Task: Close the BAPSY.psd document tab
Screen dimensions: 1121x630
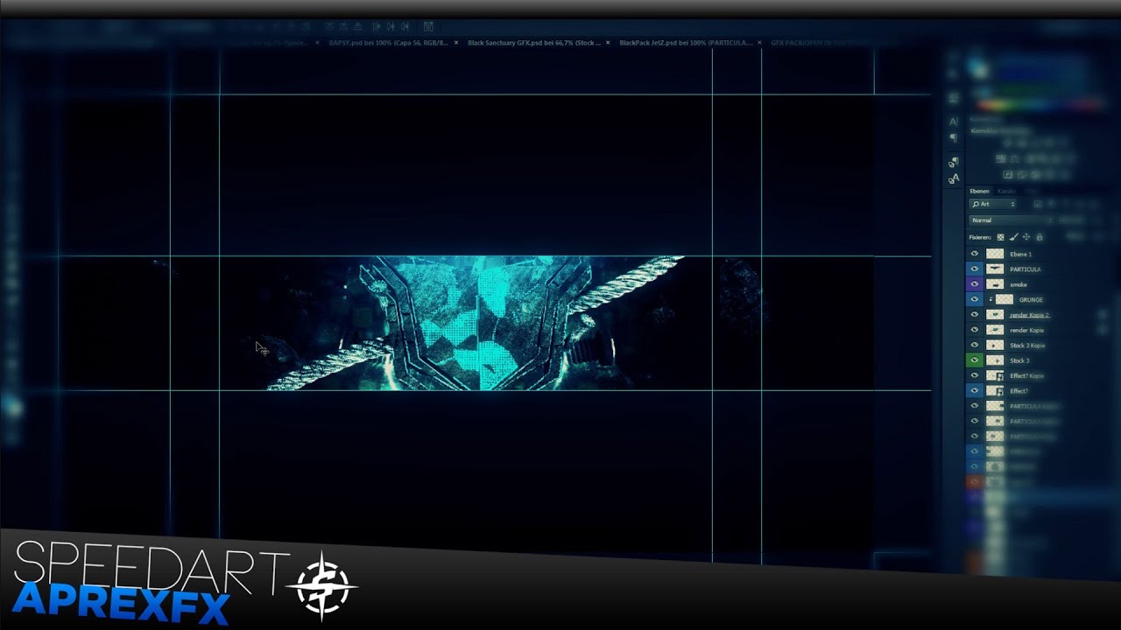Action: click(456, 42)
